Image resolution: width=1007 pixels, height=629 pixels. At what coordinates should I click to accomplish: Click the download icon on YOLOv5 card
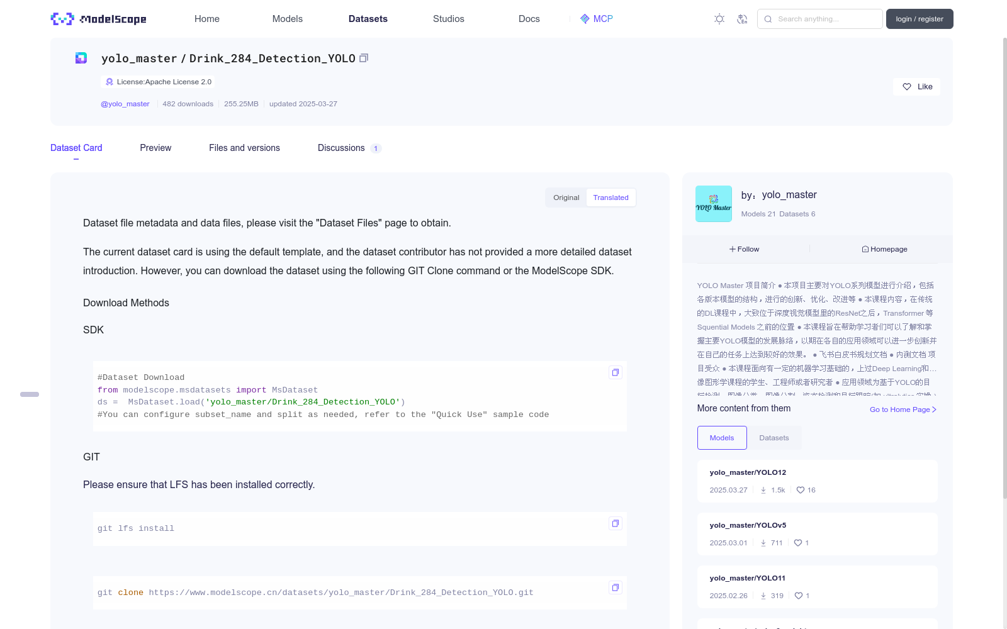(x=763, y=543)
